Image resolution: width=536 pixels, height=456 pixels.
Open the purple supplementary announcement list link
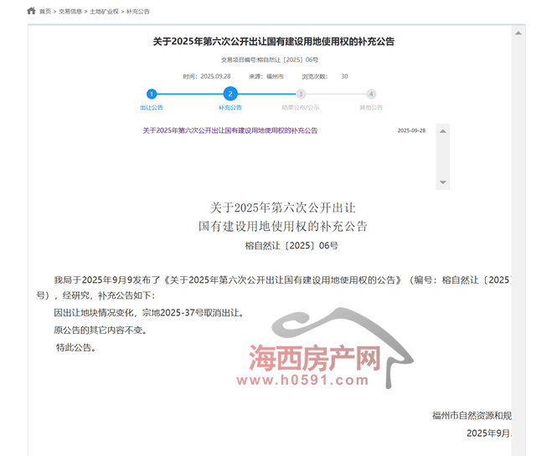tap(230, 131)
